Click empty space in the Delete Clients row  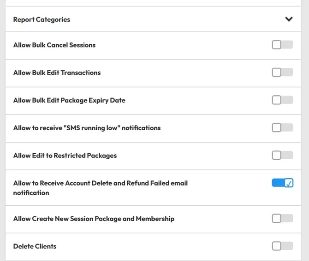(x=161, y=246)
